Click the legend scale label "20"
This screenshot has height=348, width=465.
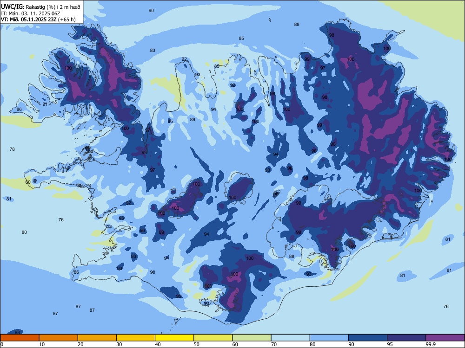[80, 344]
